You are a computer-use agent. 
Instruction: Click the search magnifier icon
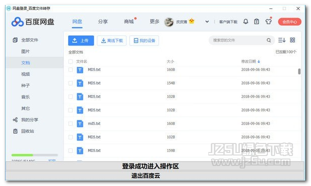(x=268, y=40)
